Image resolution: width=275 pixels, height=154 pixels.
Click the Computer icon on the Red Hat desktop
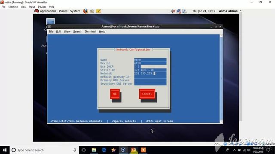pos(51,21)
